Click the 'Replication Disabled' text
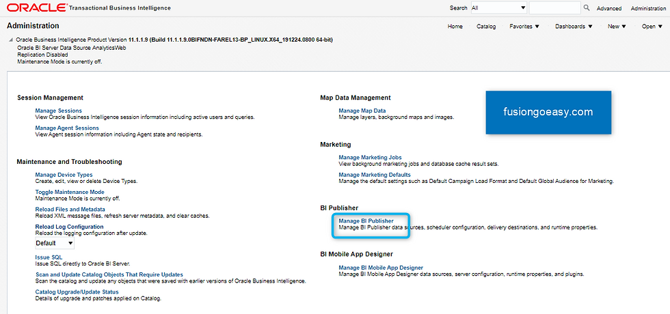 coord(42,55)
